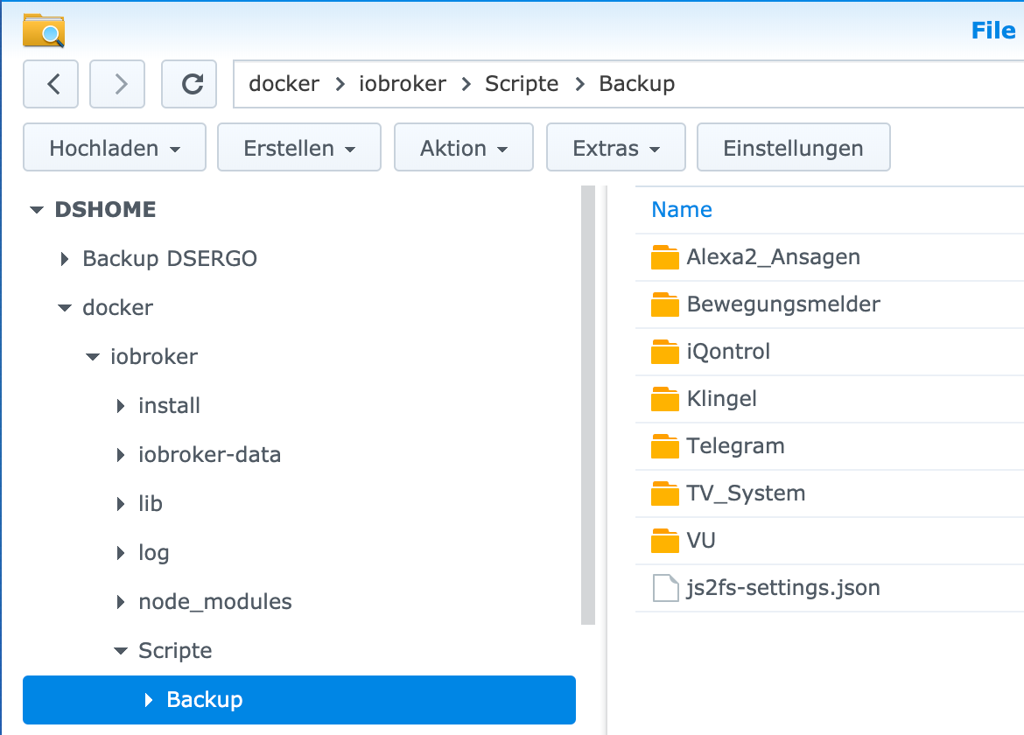Expand the Backup DSERGO tree node
Image resolution: width=1024 pixels, height=735 pixels.
65,259
